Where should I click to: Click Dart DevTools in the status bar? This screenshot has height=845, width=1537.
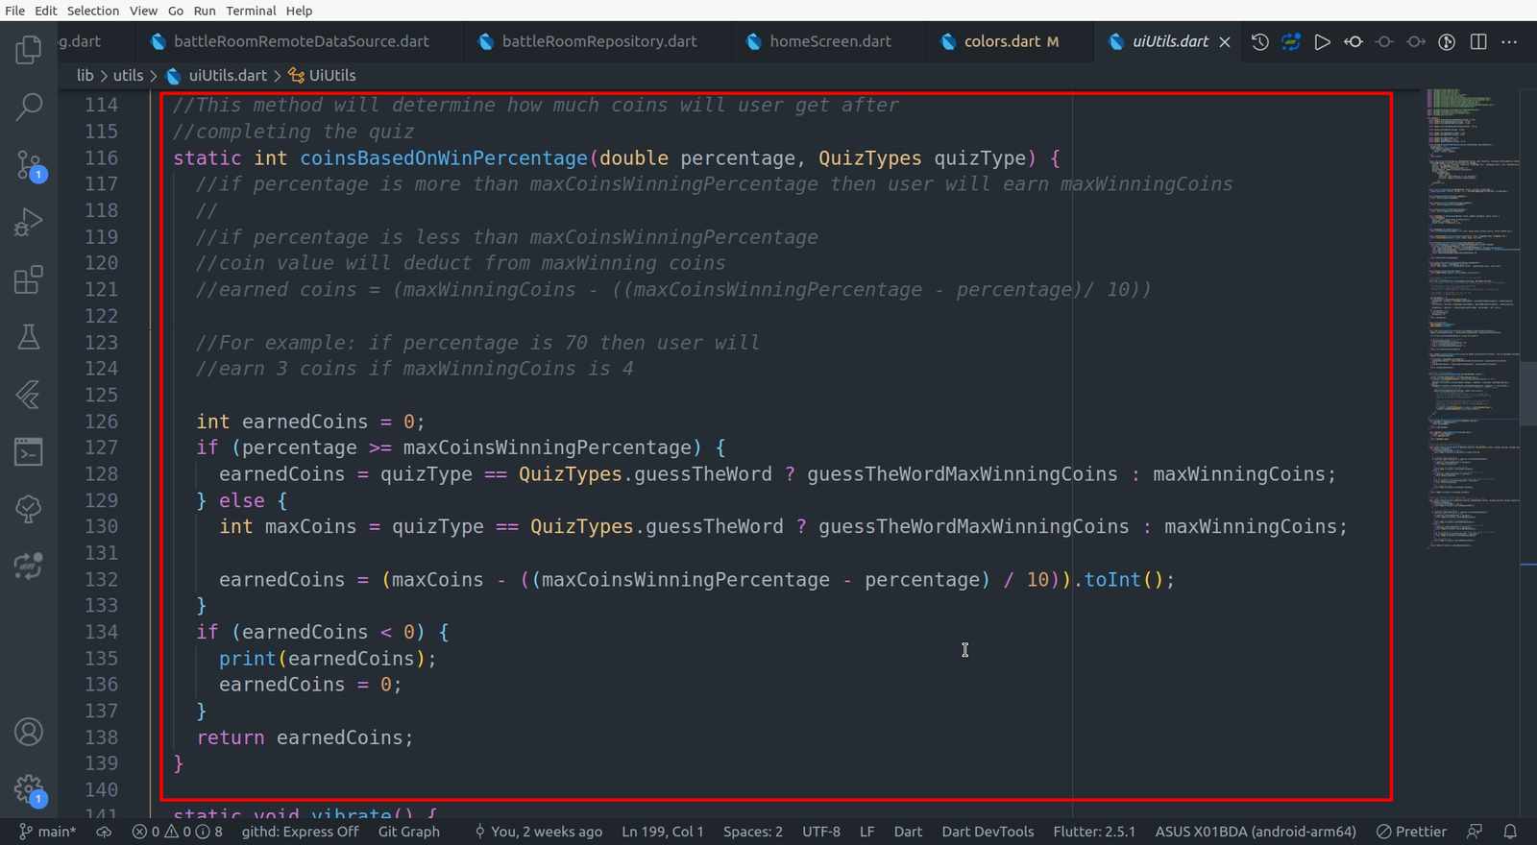tap(988, 832)
